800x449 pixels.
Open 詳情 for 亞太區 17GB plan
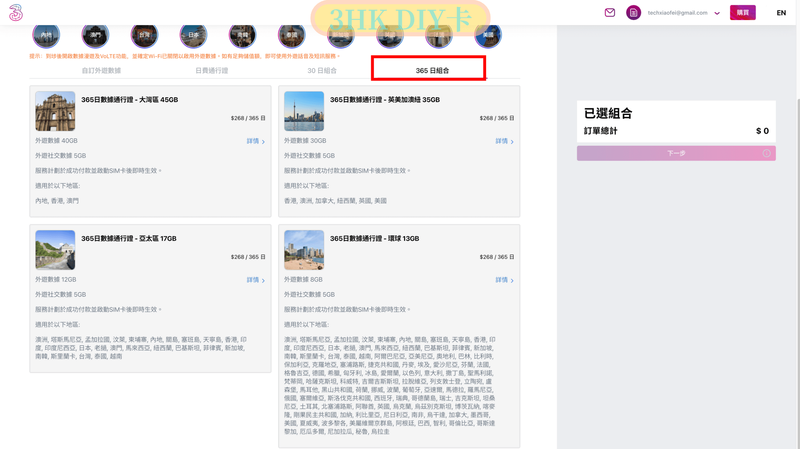click(256, 280)
